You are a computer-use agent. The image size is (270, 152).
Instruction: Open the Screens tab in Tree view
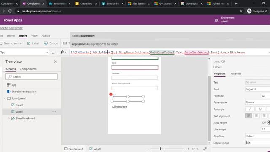[11, 69]
